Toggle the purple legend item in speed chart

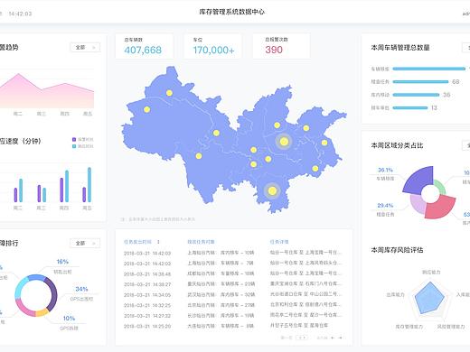(83, 139)
